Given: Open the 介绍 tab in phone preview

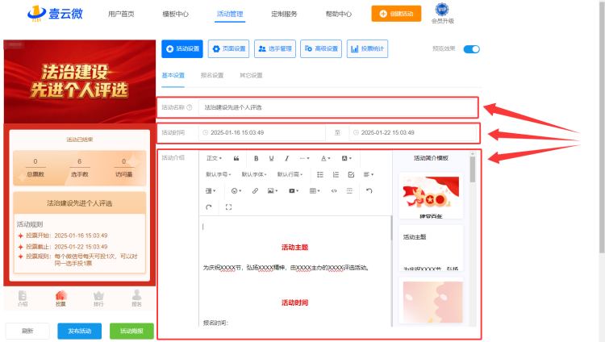Looking at the screenshot, I should point(23,298).
